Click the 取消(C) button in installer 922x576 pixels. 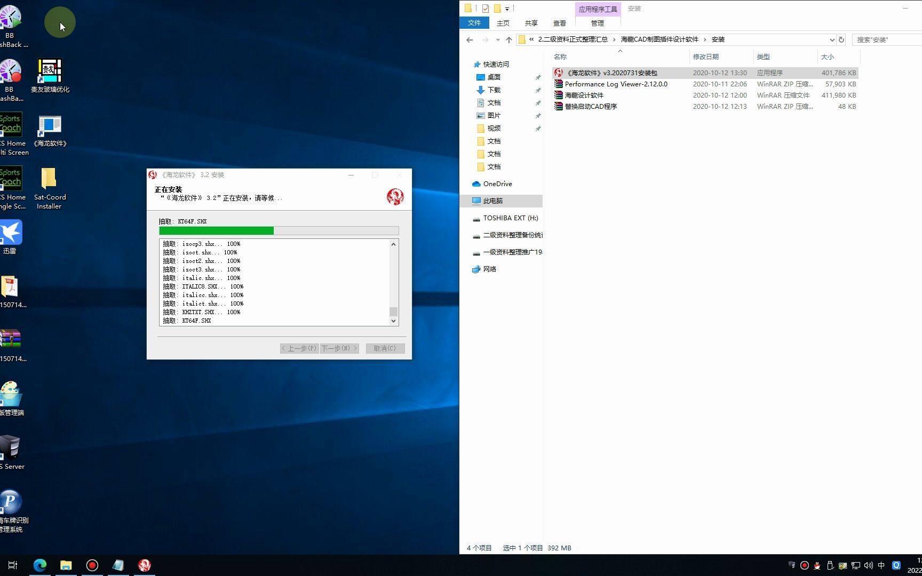[385, 348]
